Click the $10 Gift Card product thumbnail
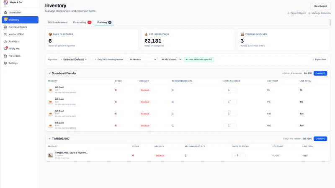335x188 pixels. [50, 90]
